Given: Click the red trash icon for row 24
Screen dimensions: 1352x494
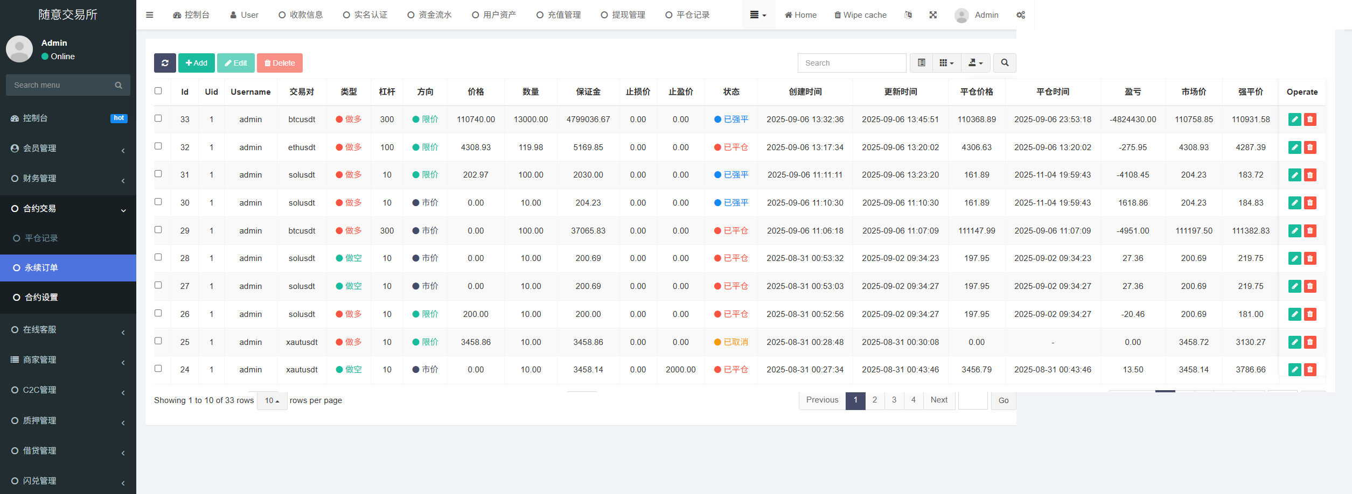Looking at the screenshot, I should tap(1310, 370).
